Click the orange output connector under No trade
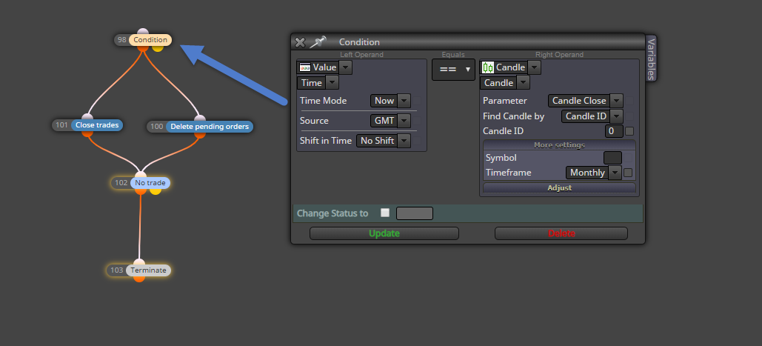This screenshot has height=346, width=762. 141,191
